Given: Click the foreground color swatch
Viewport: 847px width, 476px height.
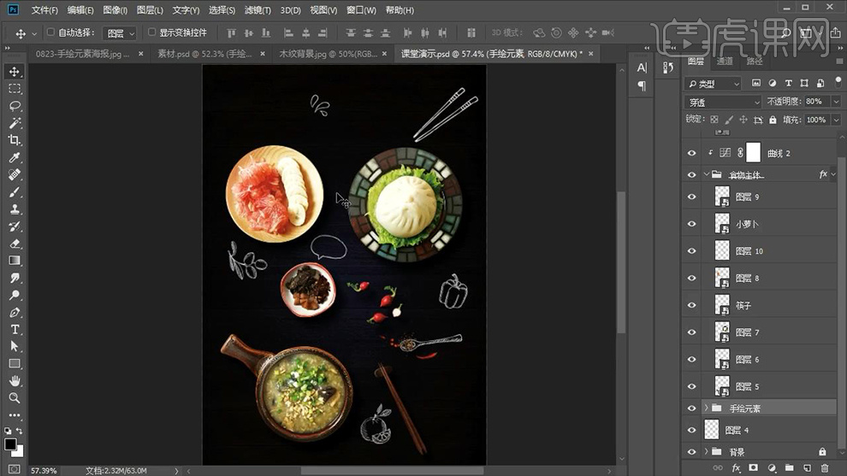Looking at the screenshot, I should pyautogui.click(x=10, y=444).
